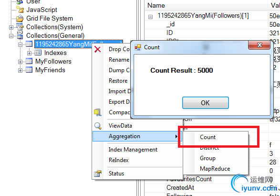Viewport: 280px width, 196px height.
Task: Open Status from context menu
Action: point(137,174)
